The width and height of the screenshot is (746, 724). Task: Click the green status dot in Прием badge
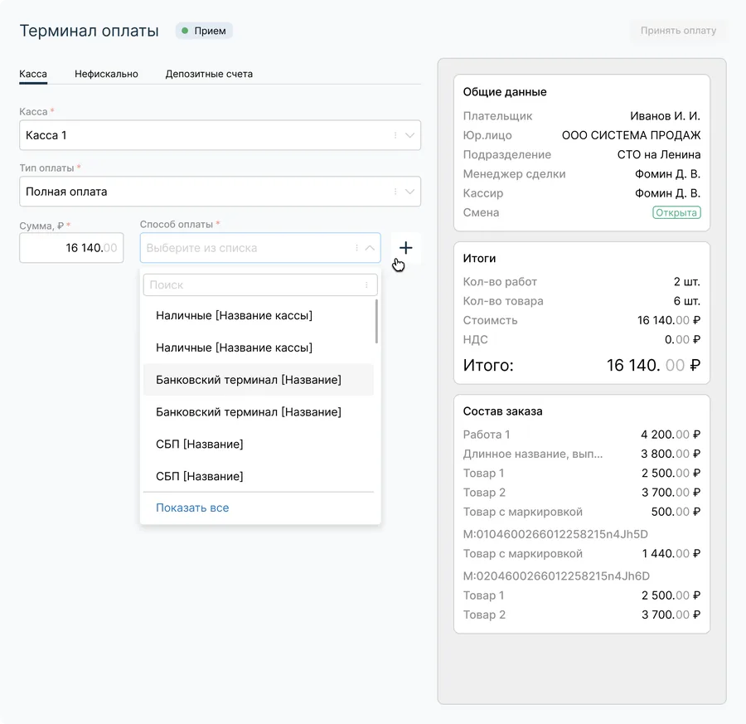point(185,31)
